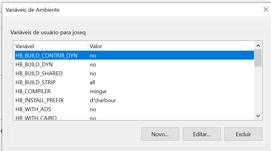Select the HB_BUILD_CONTRIB_DYN variable row
The width and height of the screenshot is (271, 151).
coord(46,56)
